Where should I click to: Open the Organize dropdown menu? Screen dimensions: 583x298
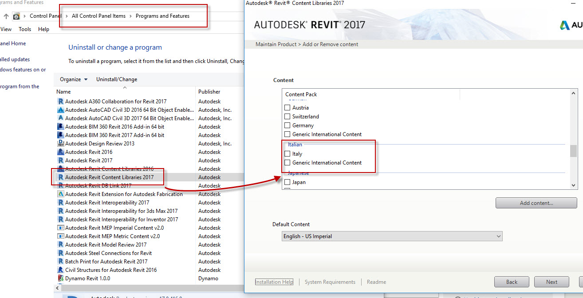(x=73, y=79)
